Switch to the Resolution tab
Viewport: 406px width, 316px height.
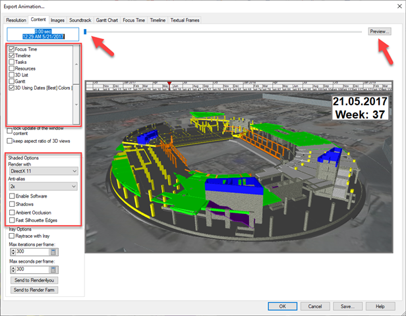[x=16, y=20]
